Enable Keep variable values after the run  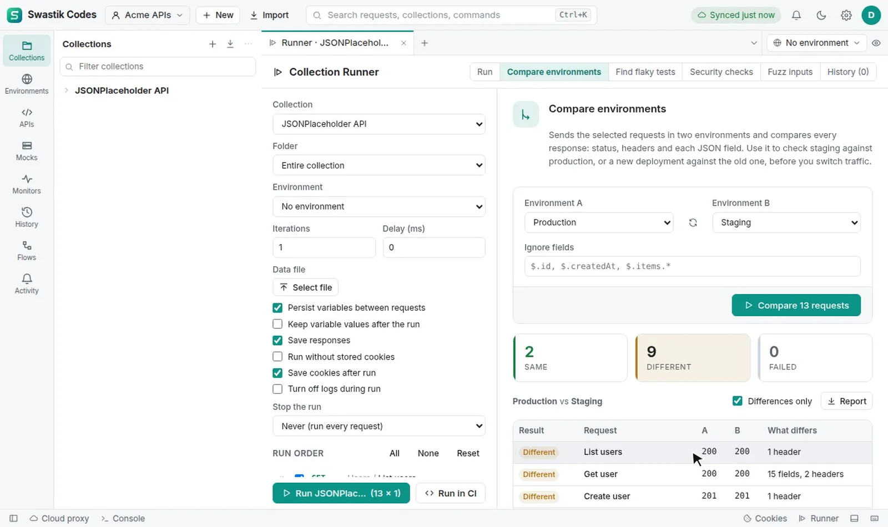pos(277,324)
